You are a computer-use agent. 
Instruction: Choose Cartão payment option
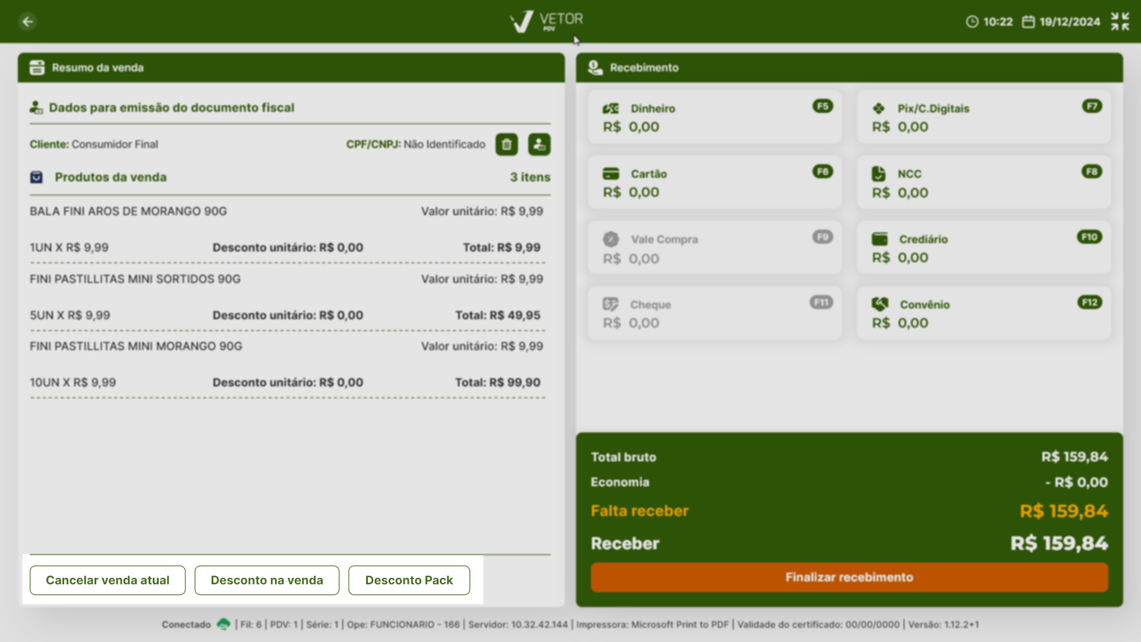[x=714, y=182]
